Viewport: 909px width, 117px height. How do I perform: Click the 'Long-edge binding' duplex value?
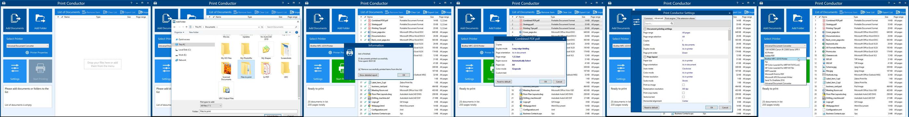[520, 49]
